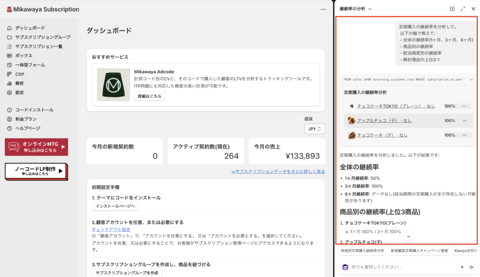Click the インストールページへ button
Viewport: 480px width, 277px height.
click(x=115, y=207)
